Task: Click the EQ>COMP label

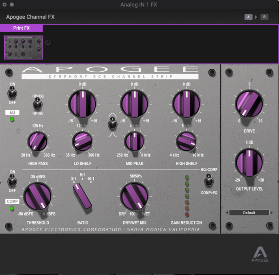Action: click(x=209, y=170)
